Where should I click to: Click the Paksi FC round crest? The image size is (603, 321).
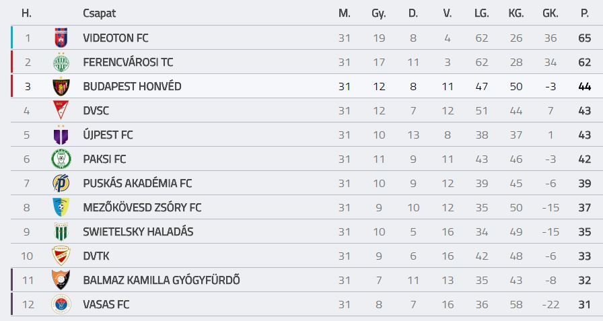(61, 159)
